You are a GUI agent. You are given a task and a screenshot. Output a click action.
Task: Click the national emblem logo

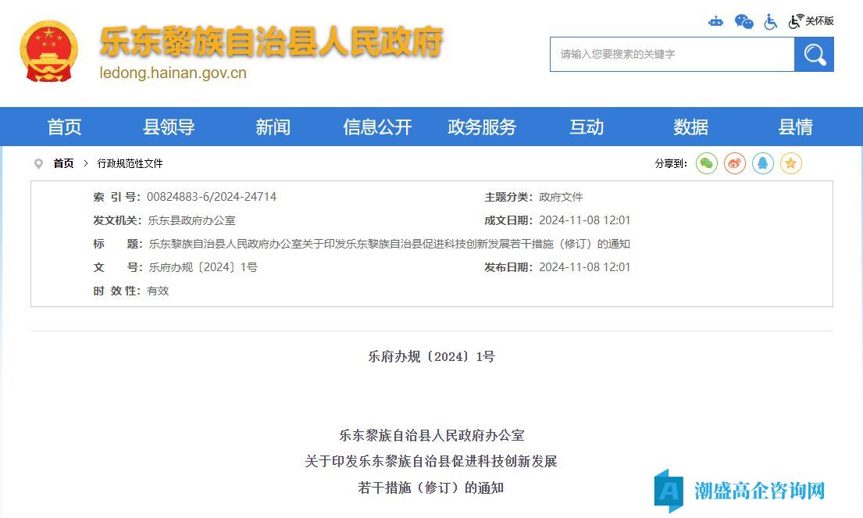[49, 51]
